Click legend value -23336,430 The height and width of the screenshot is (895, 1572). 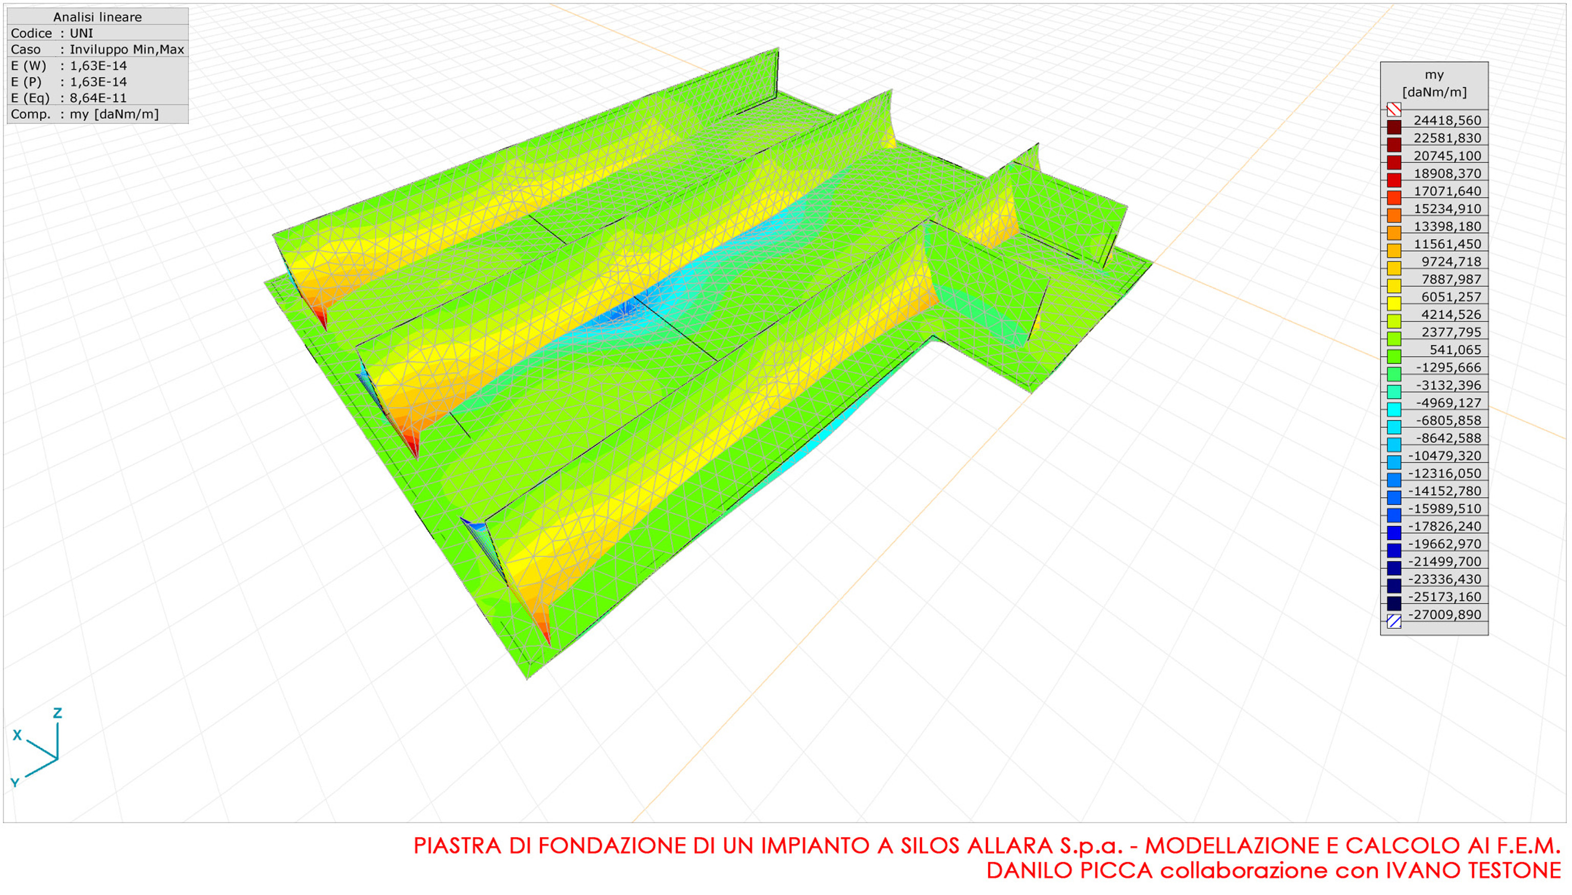click(1445, 580)
